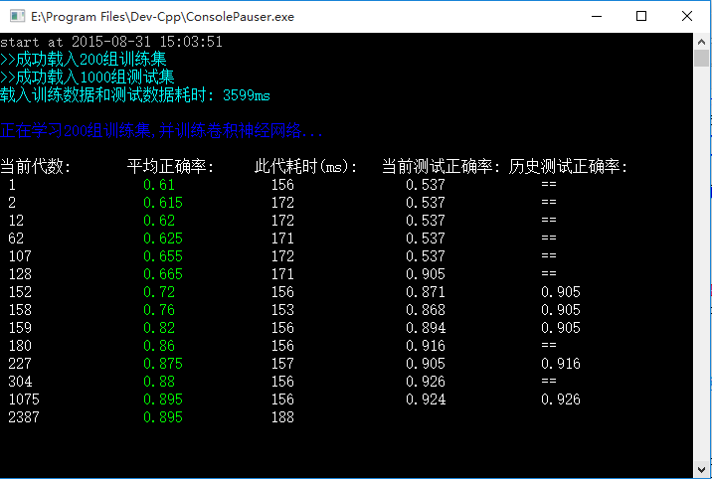The width and height of the screenshot is (712, 479).
Task: Minimize the ConsolePauser window
Action: pyautogui.click(x=597, y=16)
